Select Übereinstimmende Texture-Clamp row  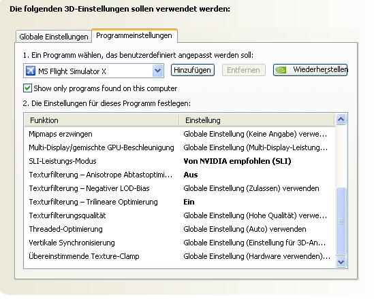pos(179,256)
